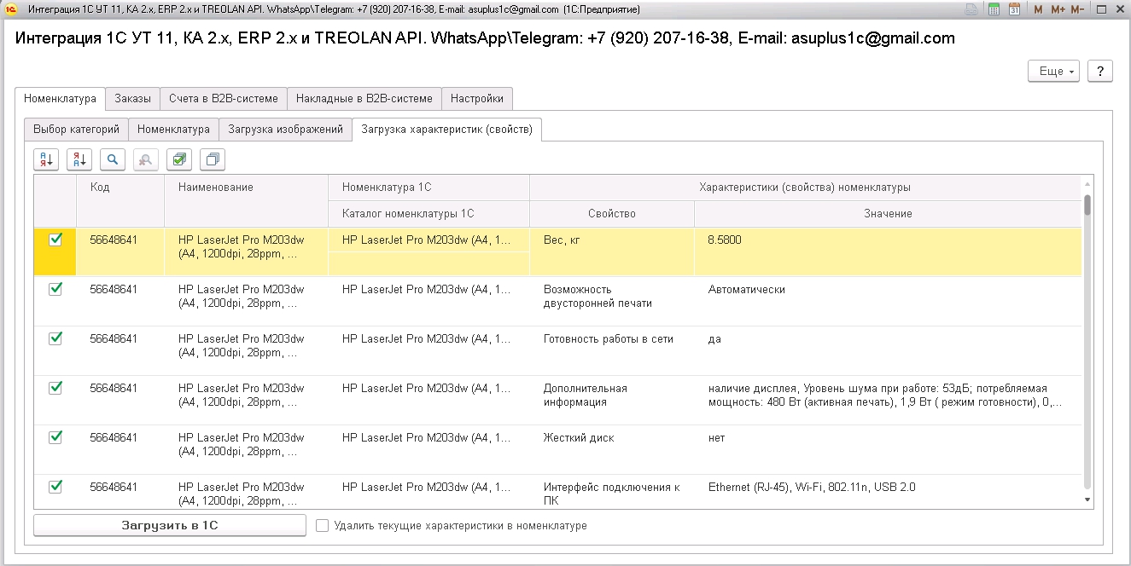Open the Накладные в B2B-системе tab
The height and width of the screenshot is (566, 1131).
[364, 99]
